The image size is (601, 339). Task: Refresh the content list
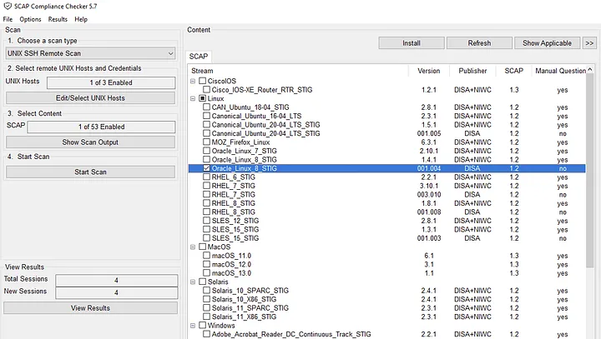pyautogui.click(x=479, y=43)
